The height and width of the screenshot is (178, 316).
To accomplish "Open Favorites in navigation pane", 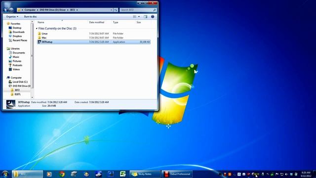I will pos(15,24).
